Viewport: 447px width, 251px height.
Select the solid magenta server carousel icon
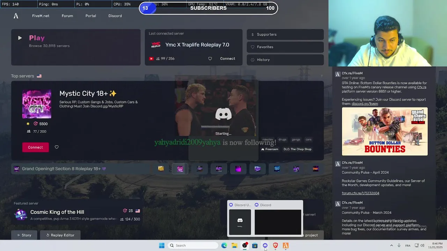coord(238,169)
